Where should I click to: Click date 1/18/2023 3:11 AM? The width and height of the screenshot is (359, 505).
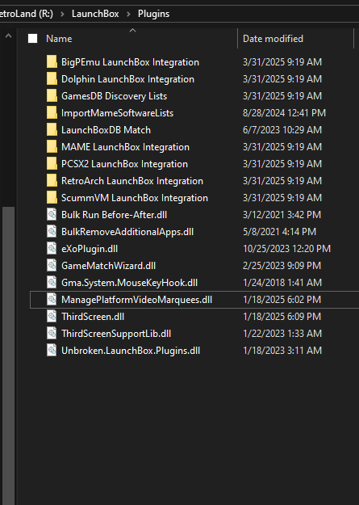282,350
